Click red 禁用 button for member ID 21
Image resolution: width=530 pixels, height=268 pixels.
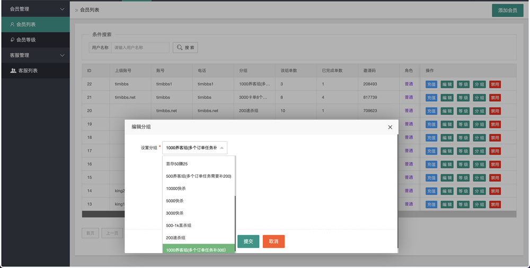[x=494, y=98]
